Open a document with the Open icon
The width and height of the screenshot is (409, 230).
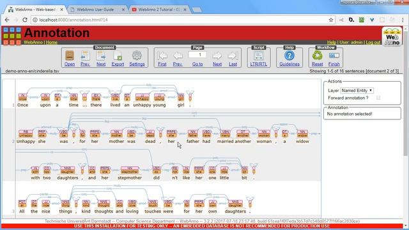[x=70, y=56]
